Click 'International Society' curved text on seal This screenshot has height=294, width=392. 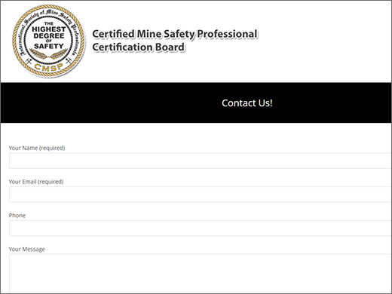[x=28, y=30]
